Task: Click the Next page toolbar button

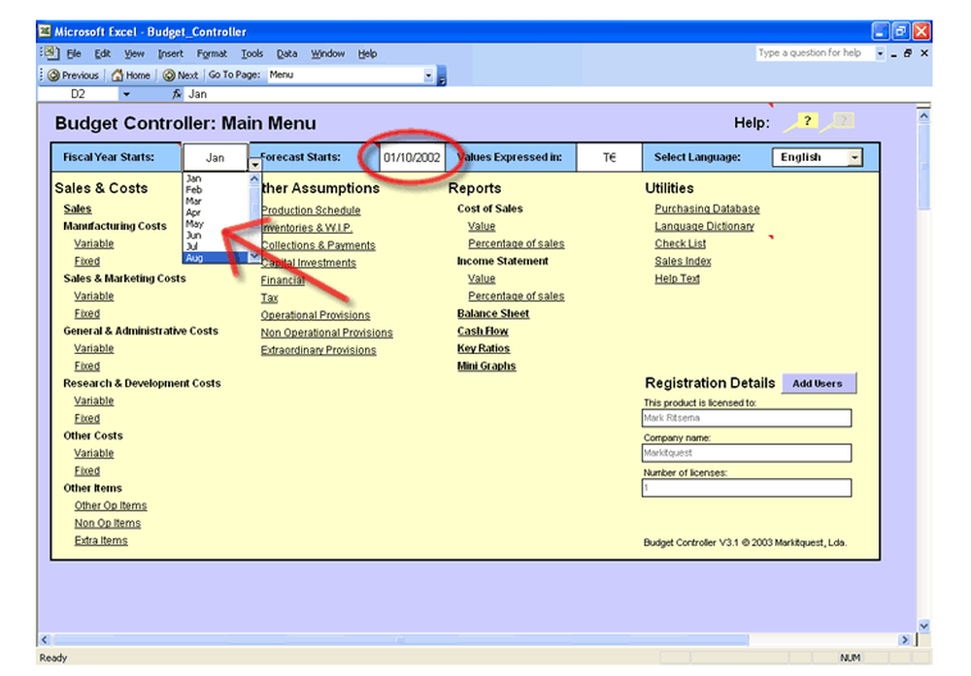Action: [181, 75]
